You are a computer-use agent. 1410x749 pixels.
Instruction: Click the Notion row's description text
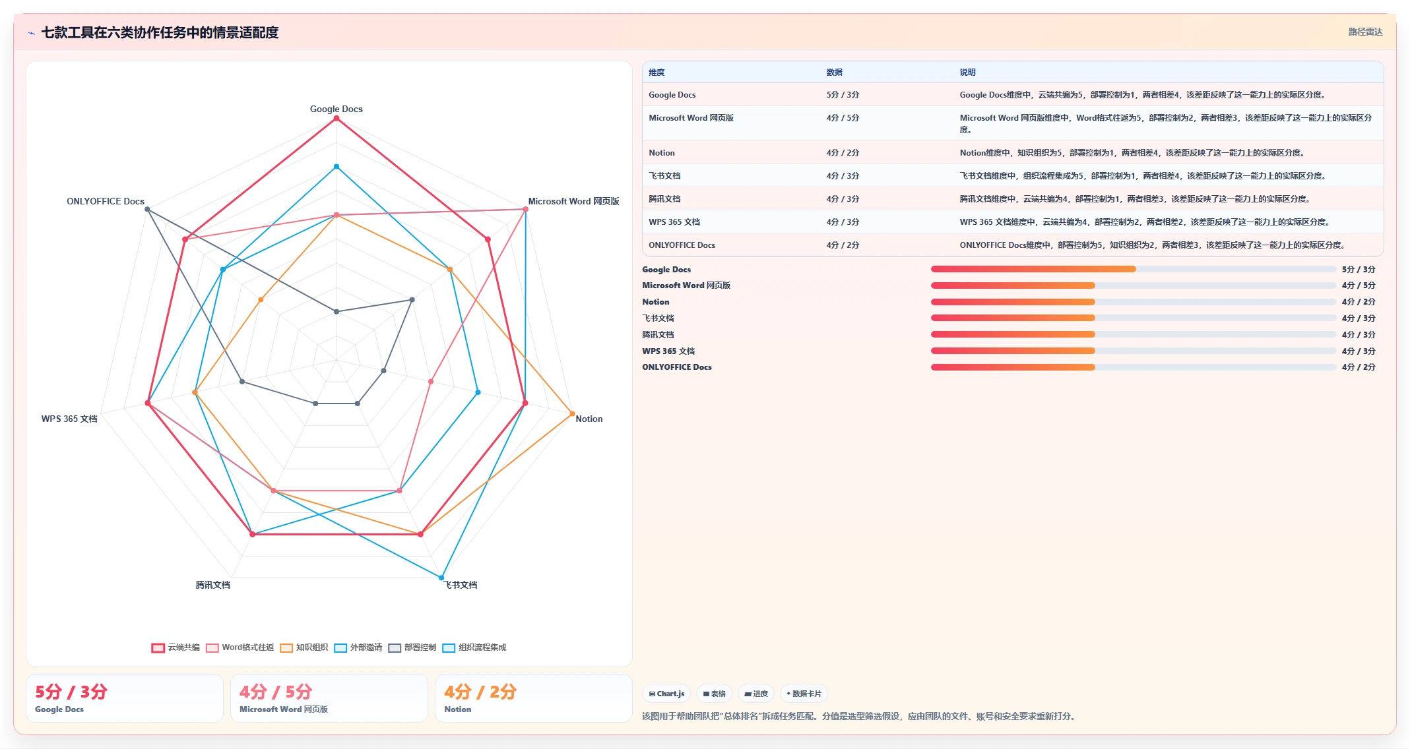click(x=1133, y=153)
